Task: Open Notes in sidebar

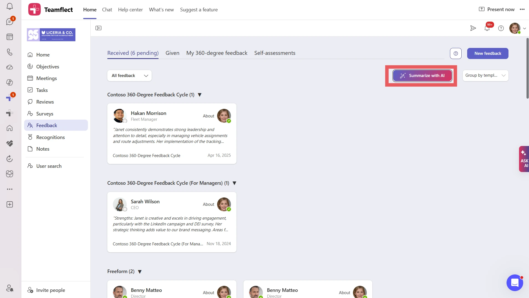Action: pyautogui.click(x=56, y=149)
